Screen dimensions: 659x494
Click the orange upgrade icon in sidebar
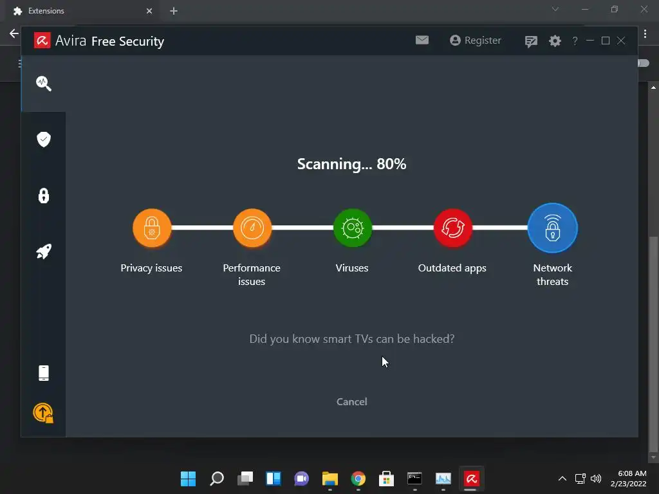pos(43,413)
